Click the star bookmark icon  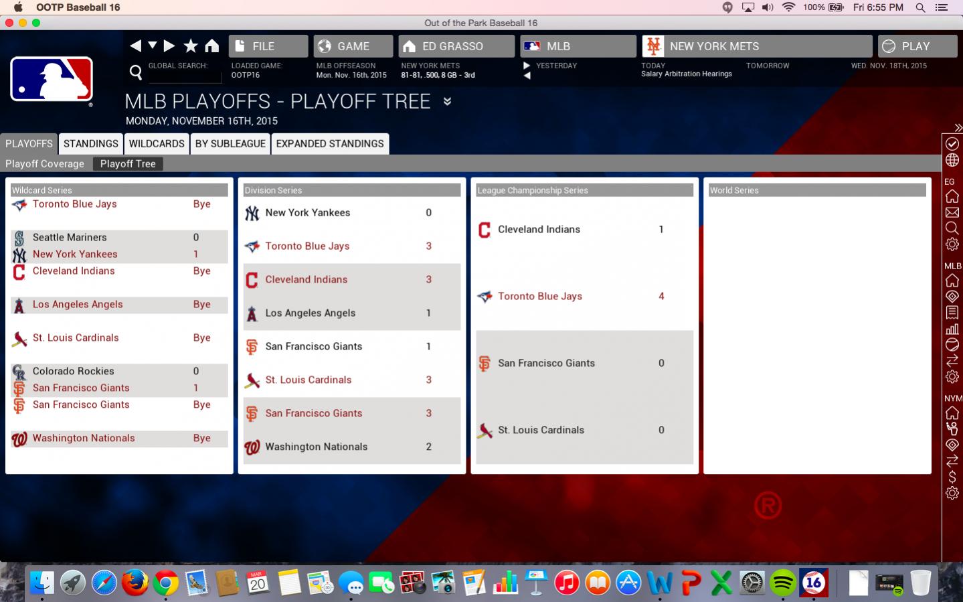coord(191,46)
